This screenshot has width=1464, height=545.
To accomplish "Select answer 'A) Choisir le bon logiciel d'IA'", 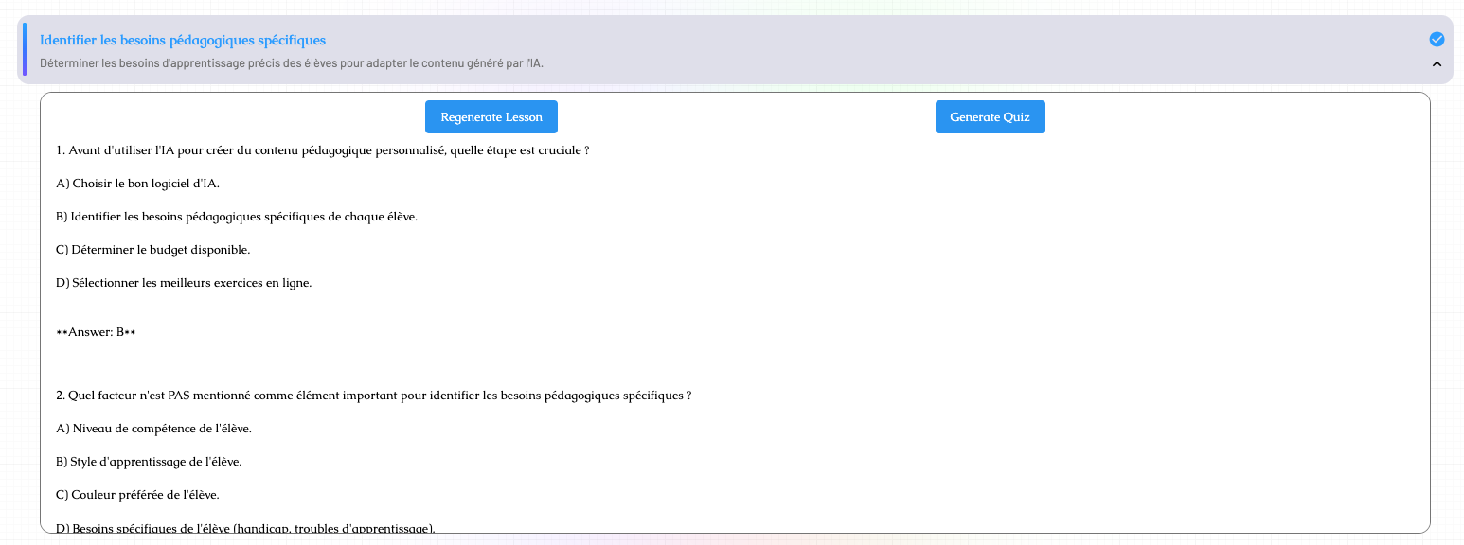I will pyautogui.click(x=138, y=184).
